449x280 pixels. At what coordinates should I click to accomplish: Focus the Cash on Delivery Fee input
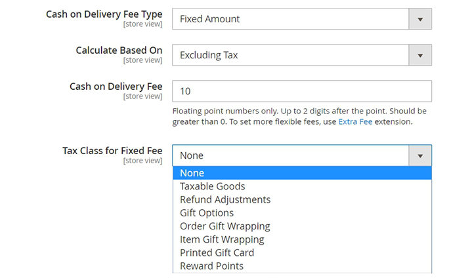(x=301, y=91)
